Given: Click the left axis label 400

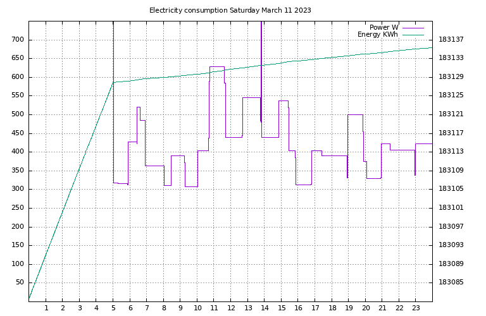Looking at the screenshot, I should click(18, 152).
